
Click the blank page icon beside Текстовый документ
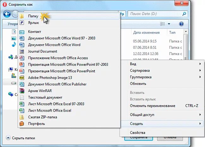click(x=22, y=97)
